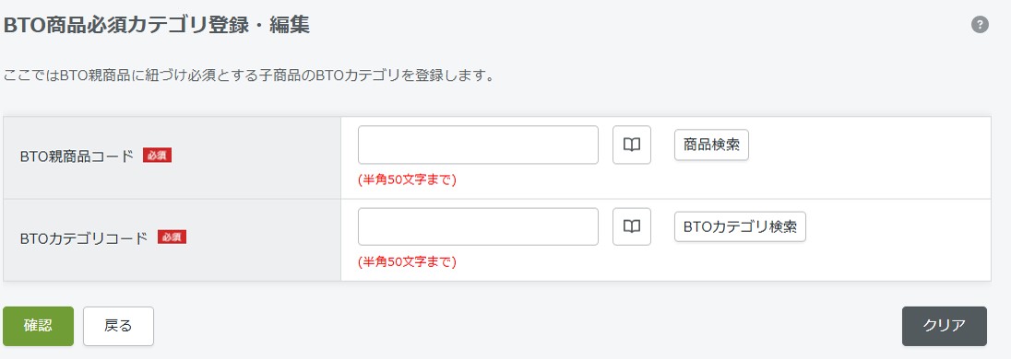The height and width of the screenshot is (359, 1011).
Task: Click the green 確認 button
Action: pos(38,326)
